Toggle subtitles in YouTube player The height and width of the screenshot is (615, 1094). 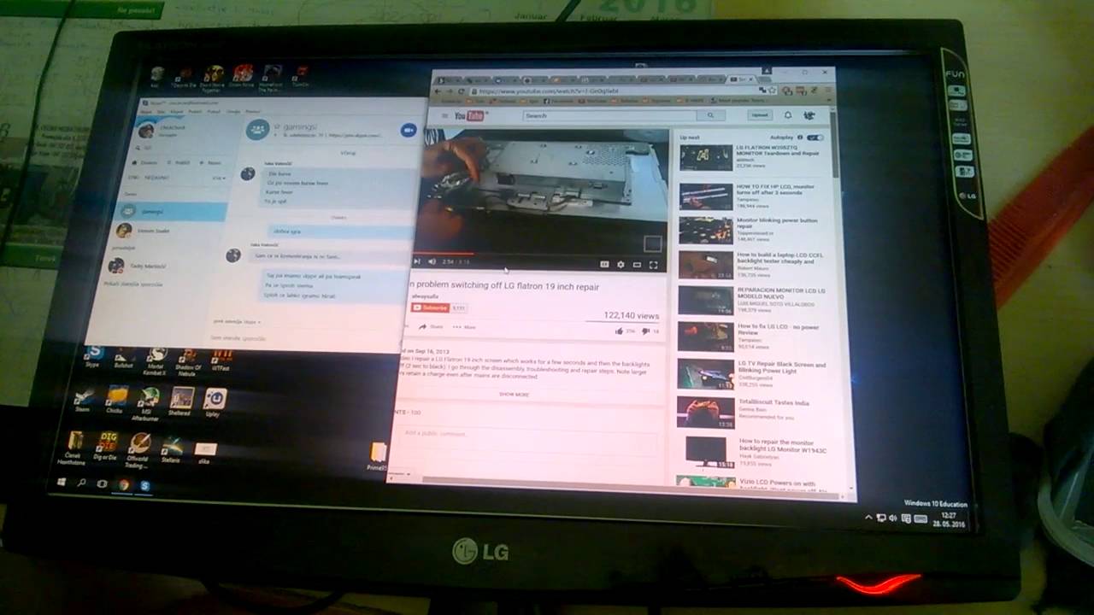point(604,265)
